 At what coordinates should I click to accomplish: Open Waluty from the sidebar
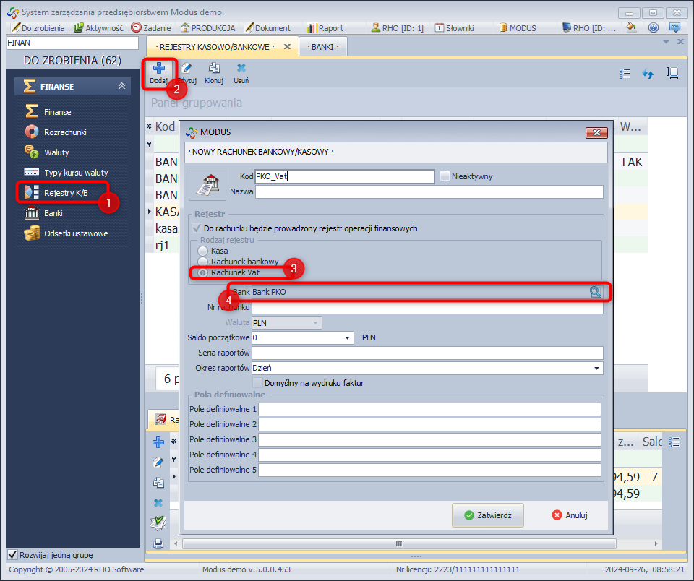coord(56,152)
